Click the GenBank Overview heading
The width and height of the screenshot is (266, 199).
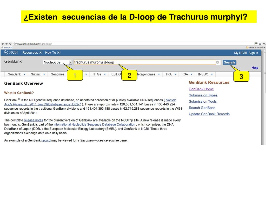[x=24, y=83]
